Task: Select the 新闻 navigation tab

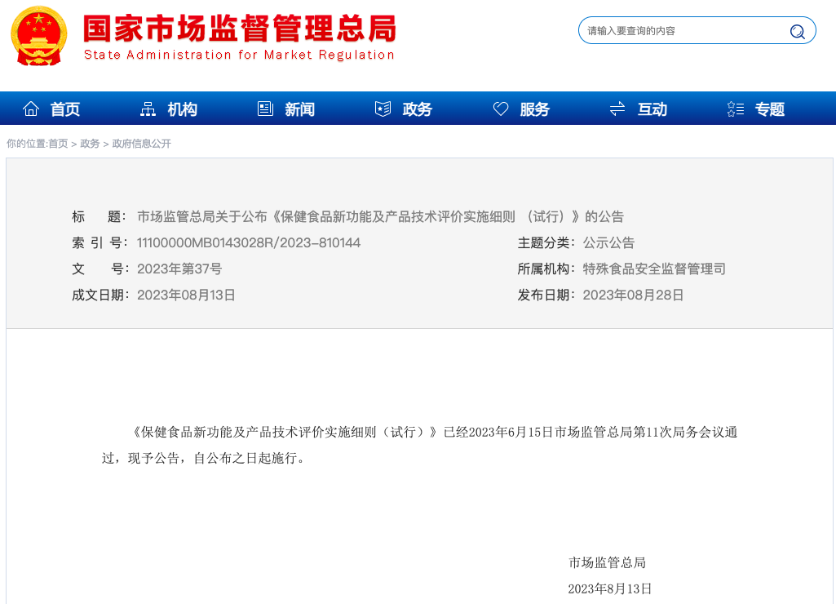Action: (299, 109)
